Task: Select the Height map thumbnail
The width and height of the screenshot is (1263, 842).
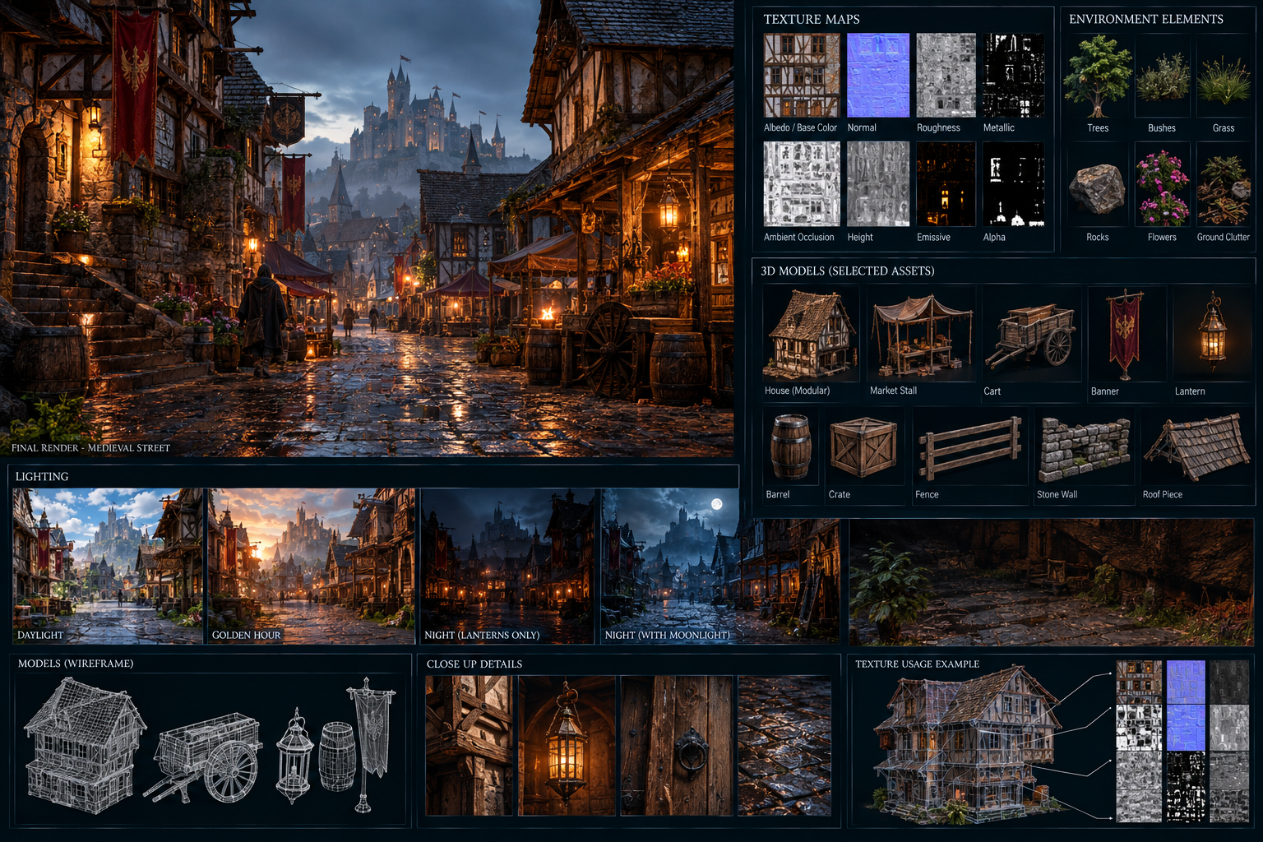Action: point(878,184)
